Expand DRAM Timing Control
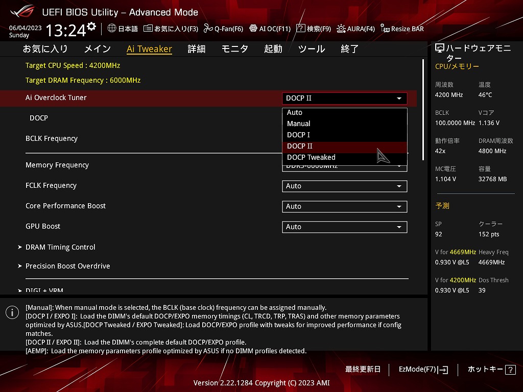The width and height of the screenshot is (523, 392). [x=60, y=247]
